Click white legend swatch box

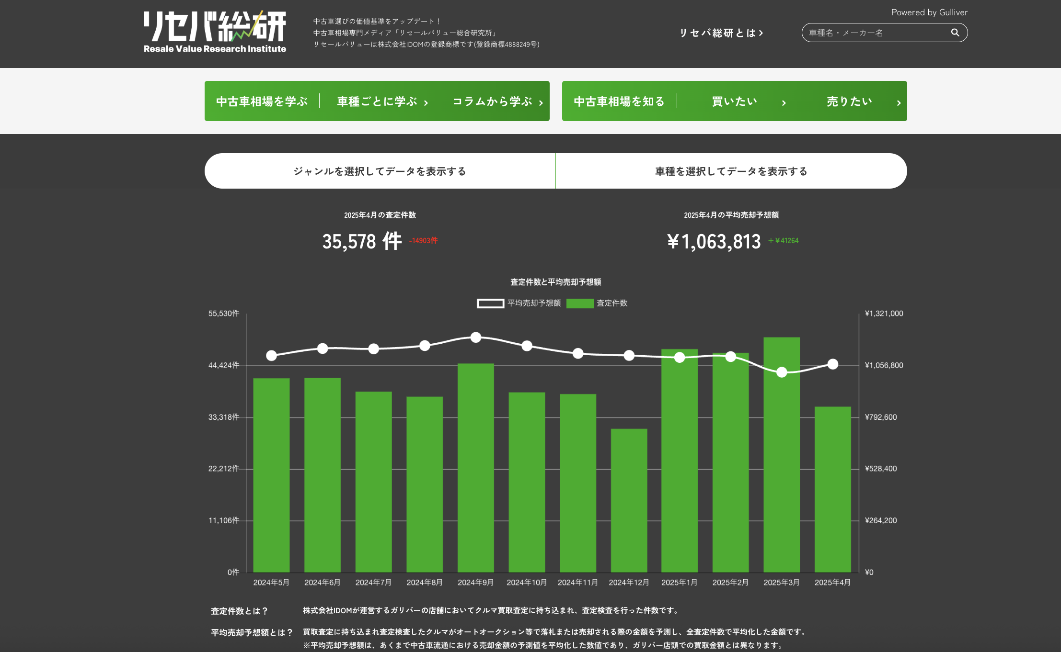pos(490,304)
